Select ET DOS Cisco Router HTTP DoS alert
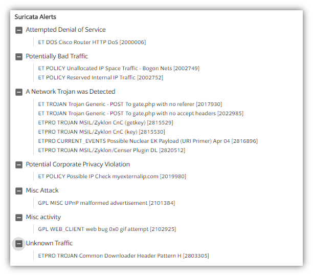The width and height of the screenshot is (313, 276). click(92, 42)
